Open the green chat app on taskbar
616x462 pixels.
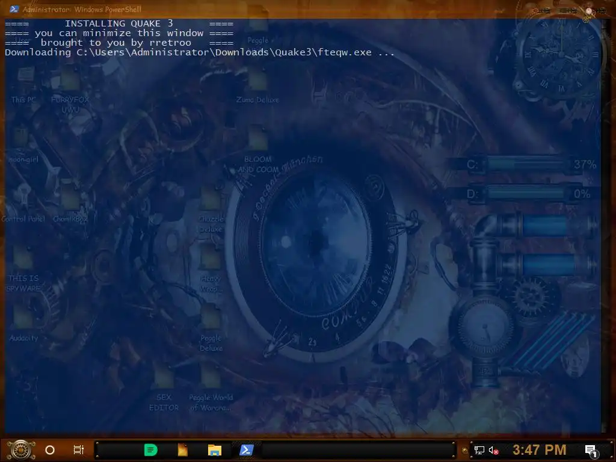click(151, 450)
